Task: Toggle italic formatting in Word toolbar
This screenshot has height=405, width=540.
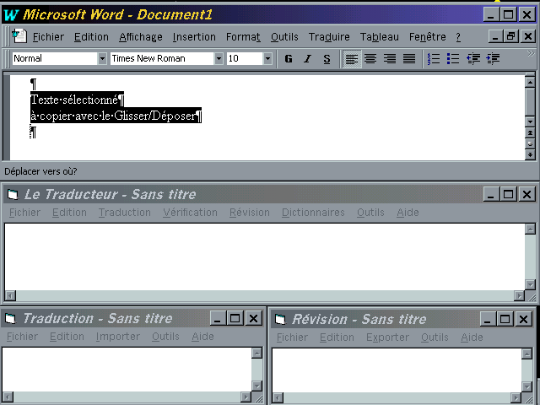Action: point(307,59)
